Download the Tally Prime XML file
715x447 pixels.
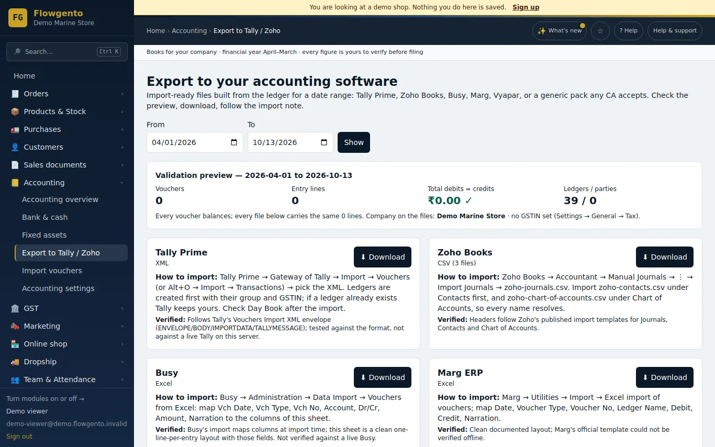pyautogui.click(x=383, y=257)
